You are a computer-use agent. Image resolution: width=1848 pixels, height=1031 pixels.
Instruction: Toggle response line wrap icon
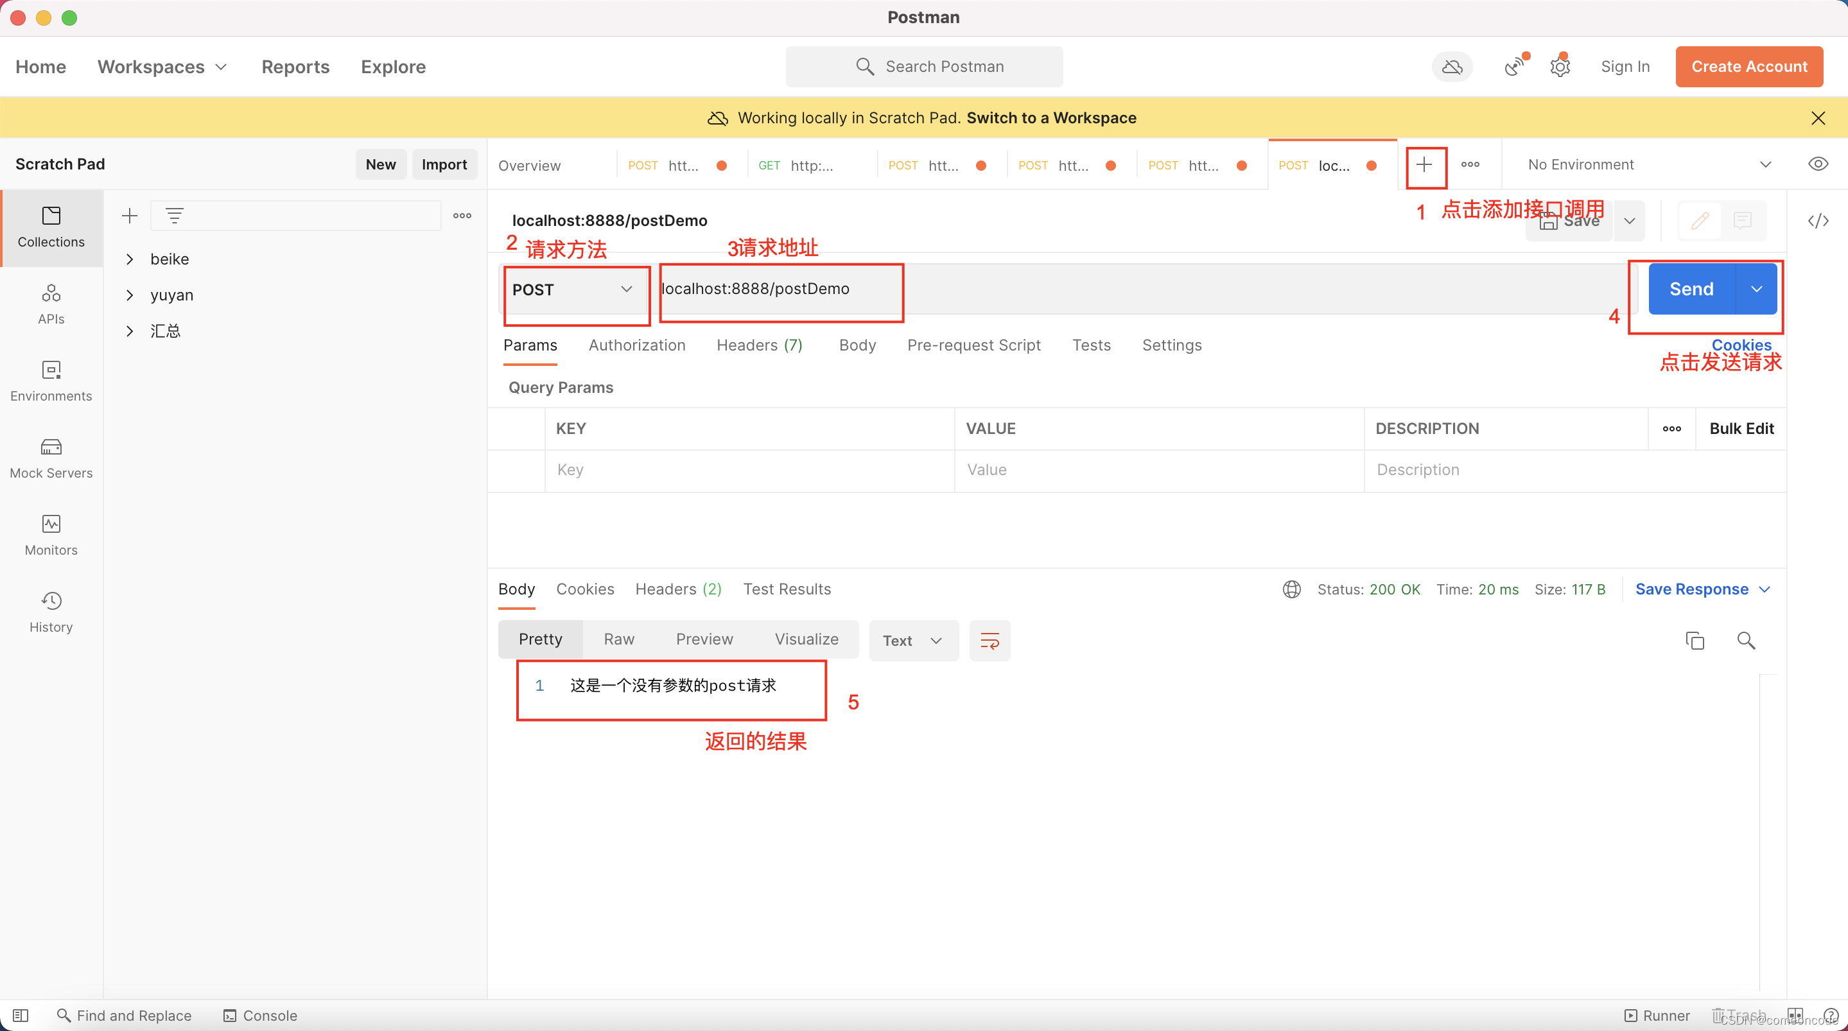tap(990, 640)
